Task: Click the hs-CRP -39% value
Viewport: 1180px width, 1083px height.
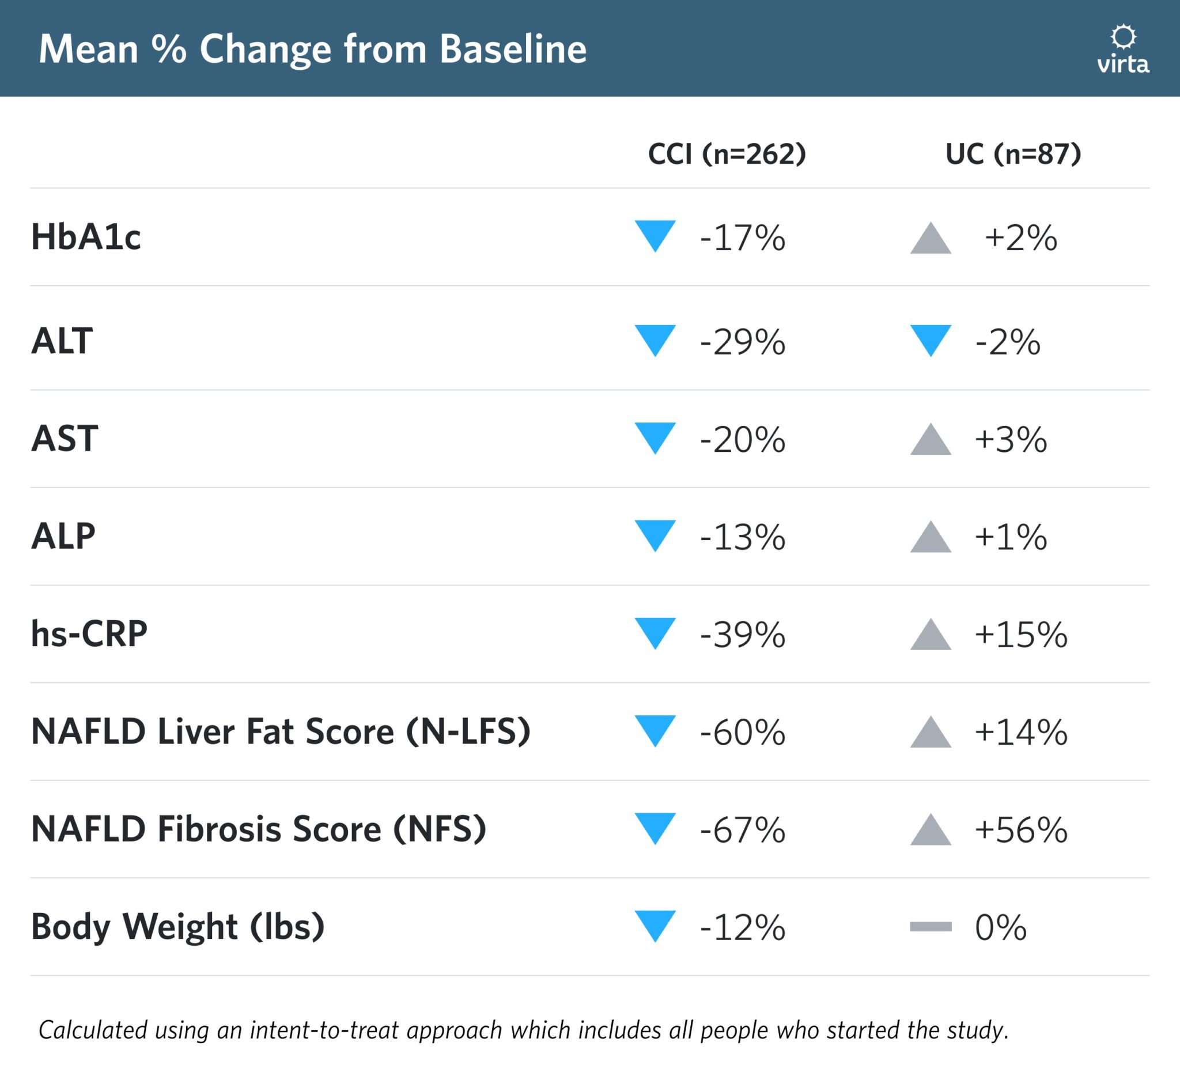Action: [x=742, y=635]
